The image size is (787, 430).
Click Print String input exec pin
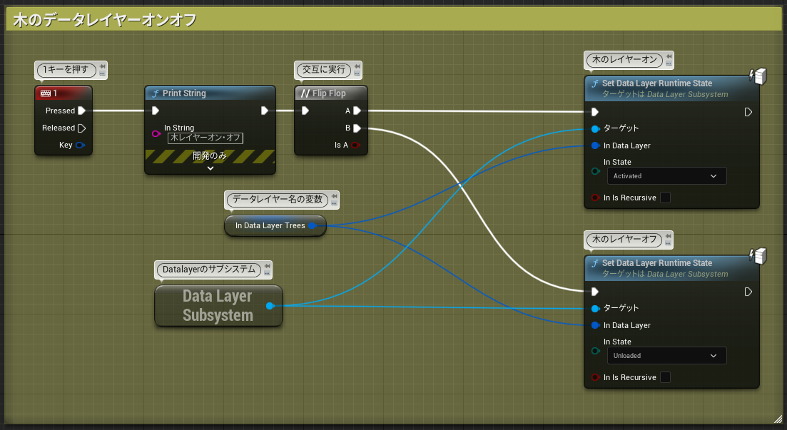click(155, 111)
